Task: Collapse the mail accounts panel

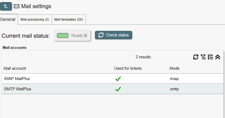Action: coord(218,57)
